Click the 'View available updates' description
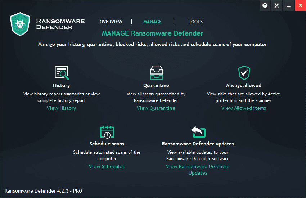This screenshot has width=306, height=198. 198,156
